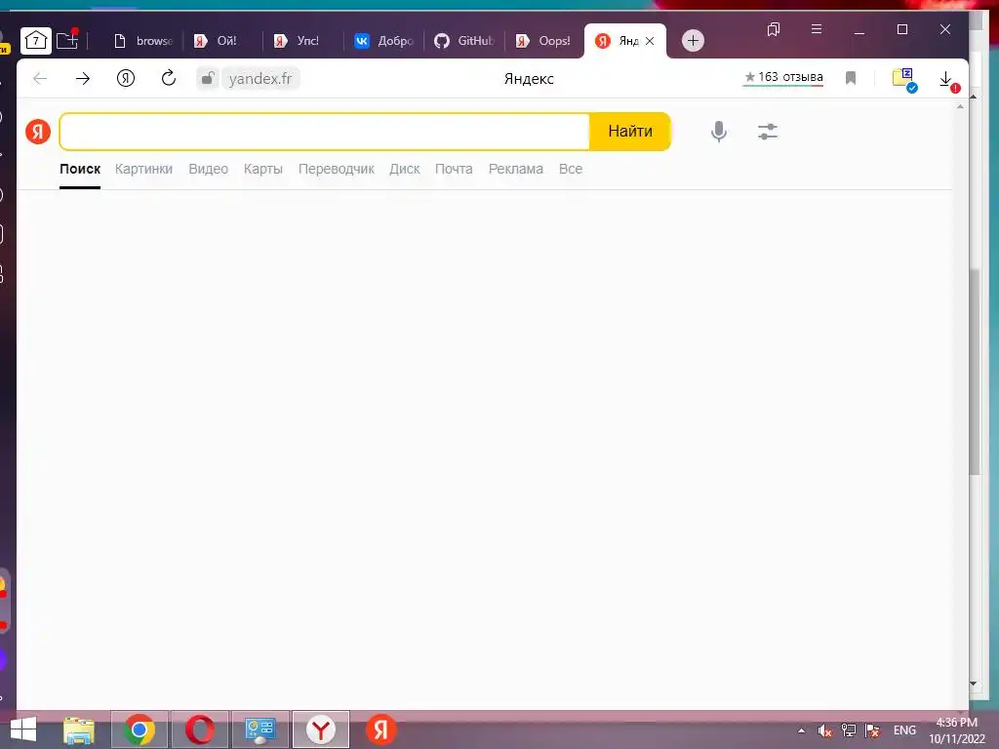The width and height of the screenshot is (999, 749).
Task: Switch ENG input language
Action: (904, 730)
